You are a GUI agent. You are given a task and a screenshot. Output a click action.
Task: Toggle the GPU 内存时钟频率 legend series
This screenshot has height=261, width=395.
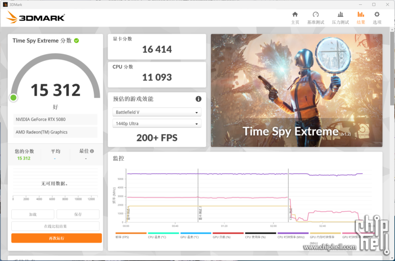325,238
